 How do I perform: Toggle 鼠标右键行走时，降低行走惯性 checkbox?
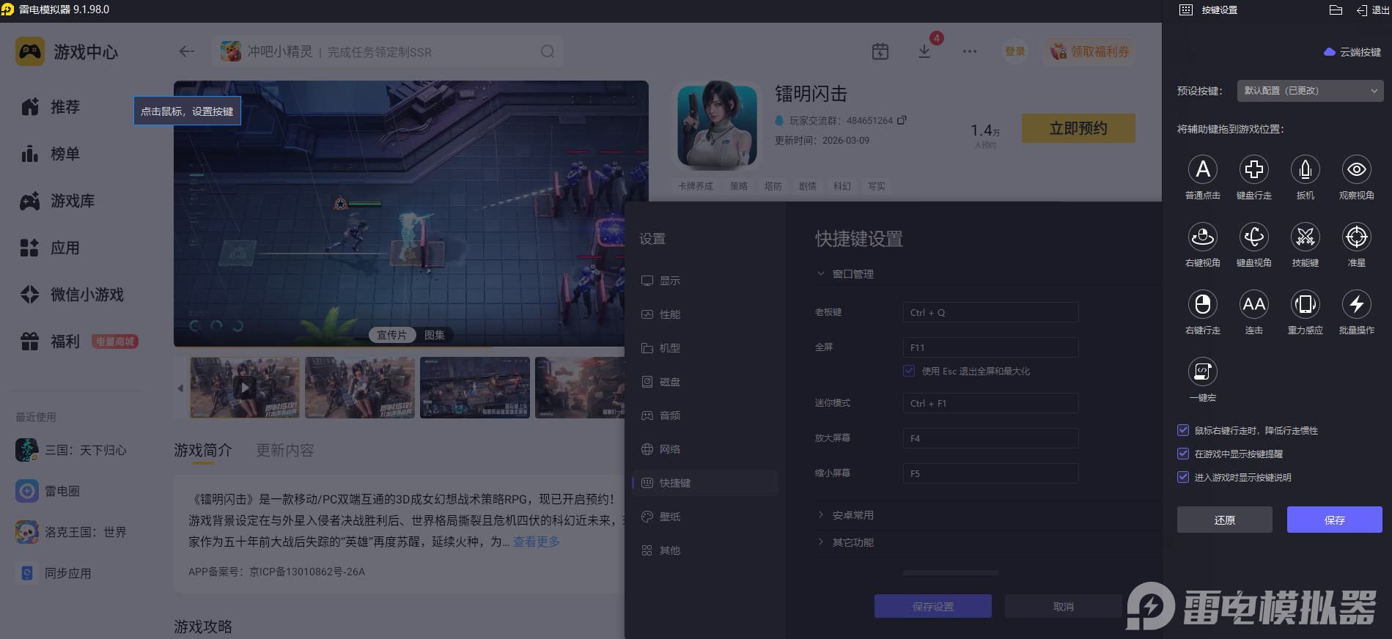click(1183, 430)
